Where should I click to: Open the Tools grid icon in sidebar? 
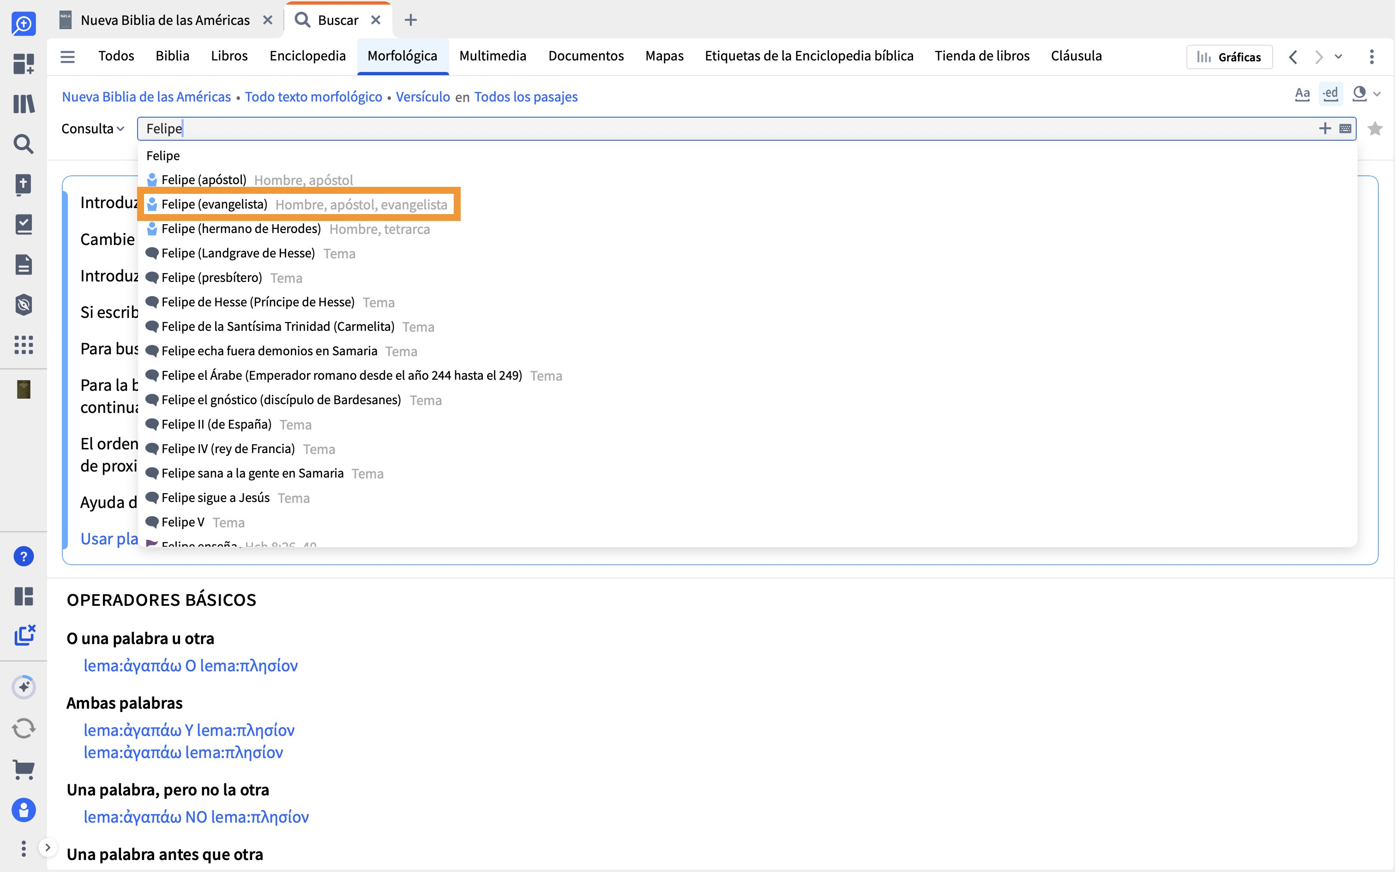coord(24,345)
